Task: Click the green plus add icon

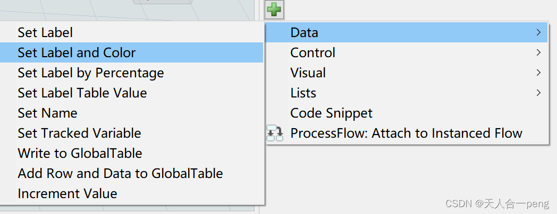Action: [274, 9]
